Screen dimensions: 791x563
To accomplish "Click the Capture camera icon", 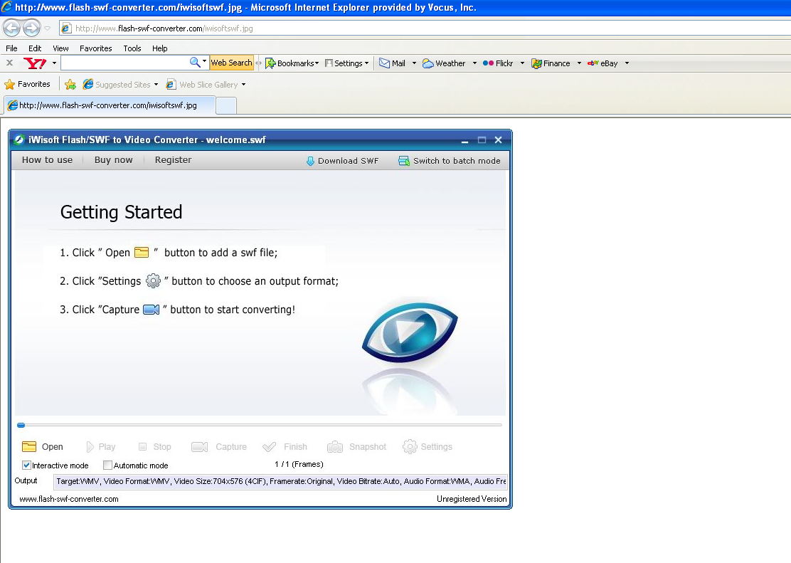I will [x=200, y=447].
